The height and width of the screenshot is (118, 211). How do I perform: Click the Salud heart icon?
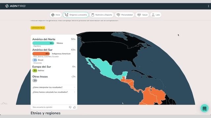click(139, 15)
